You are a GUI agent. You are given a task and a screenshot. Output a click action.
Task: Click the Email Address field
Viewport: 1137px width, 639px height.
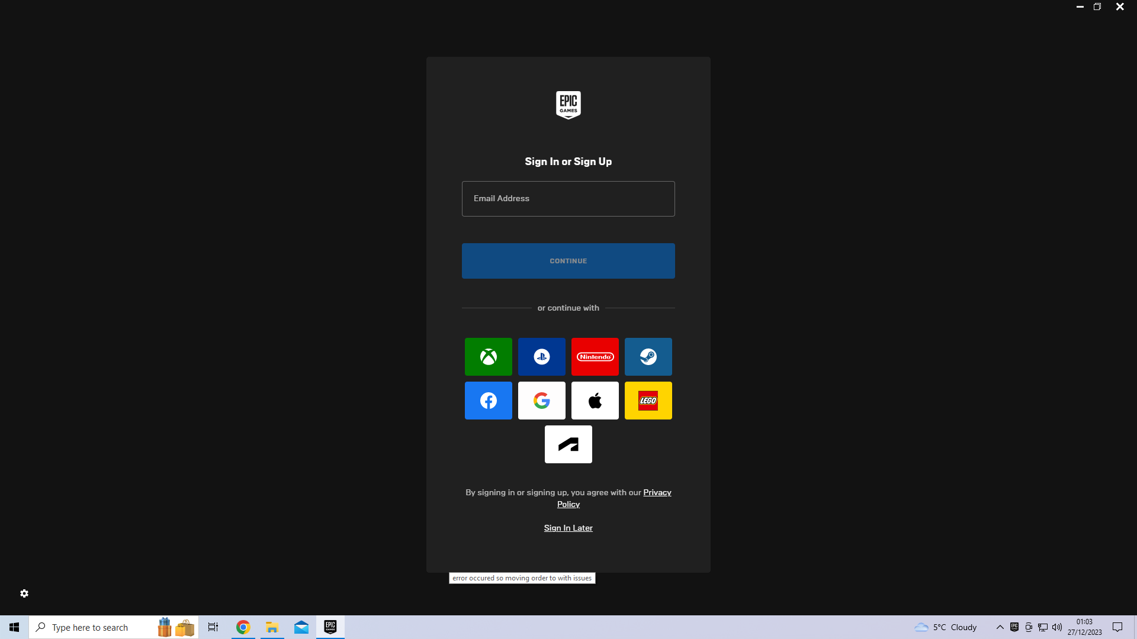568,199
